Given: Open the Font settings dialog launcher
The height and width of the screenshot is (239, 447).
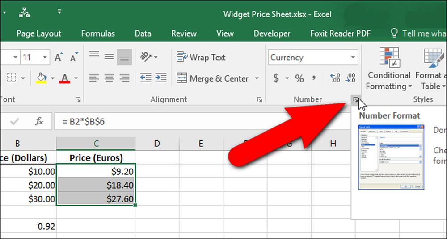Looking at the screenshot, I should (x=78, y=99).
